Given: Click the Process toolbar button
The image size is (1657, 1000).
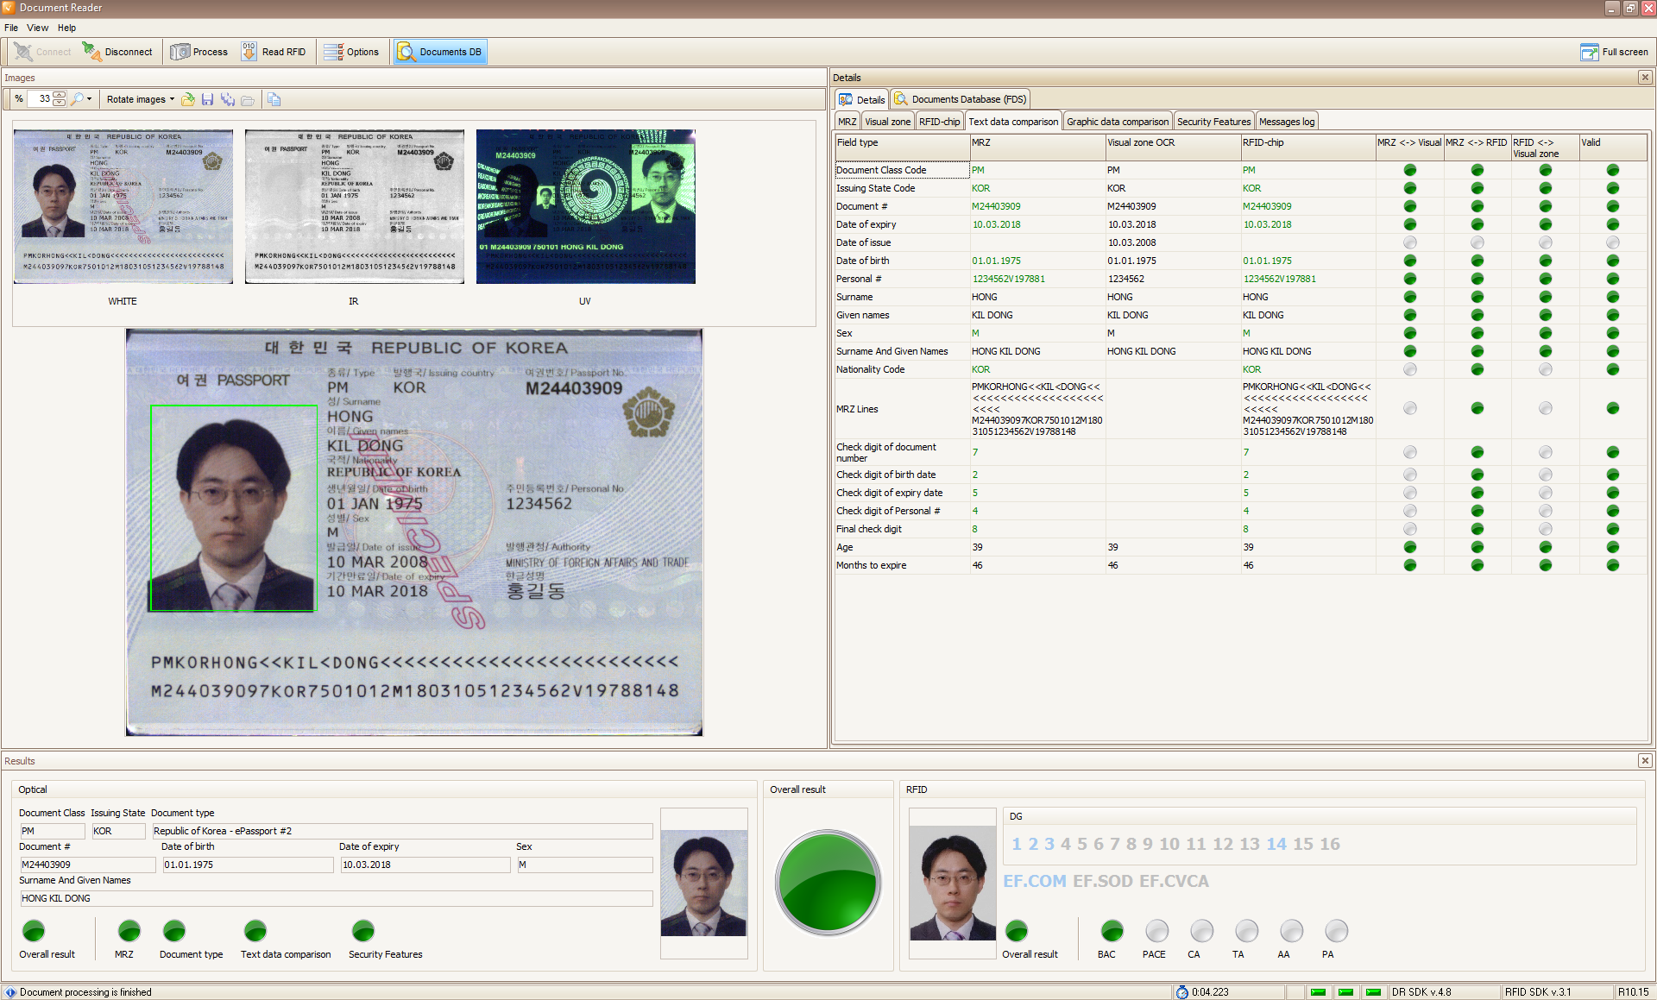Looking at the screenshot, I should 199,52.
